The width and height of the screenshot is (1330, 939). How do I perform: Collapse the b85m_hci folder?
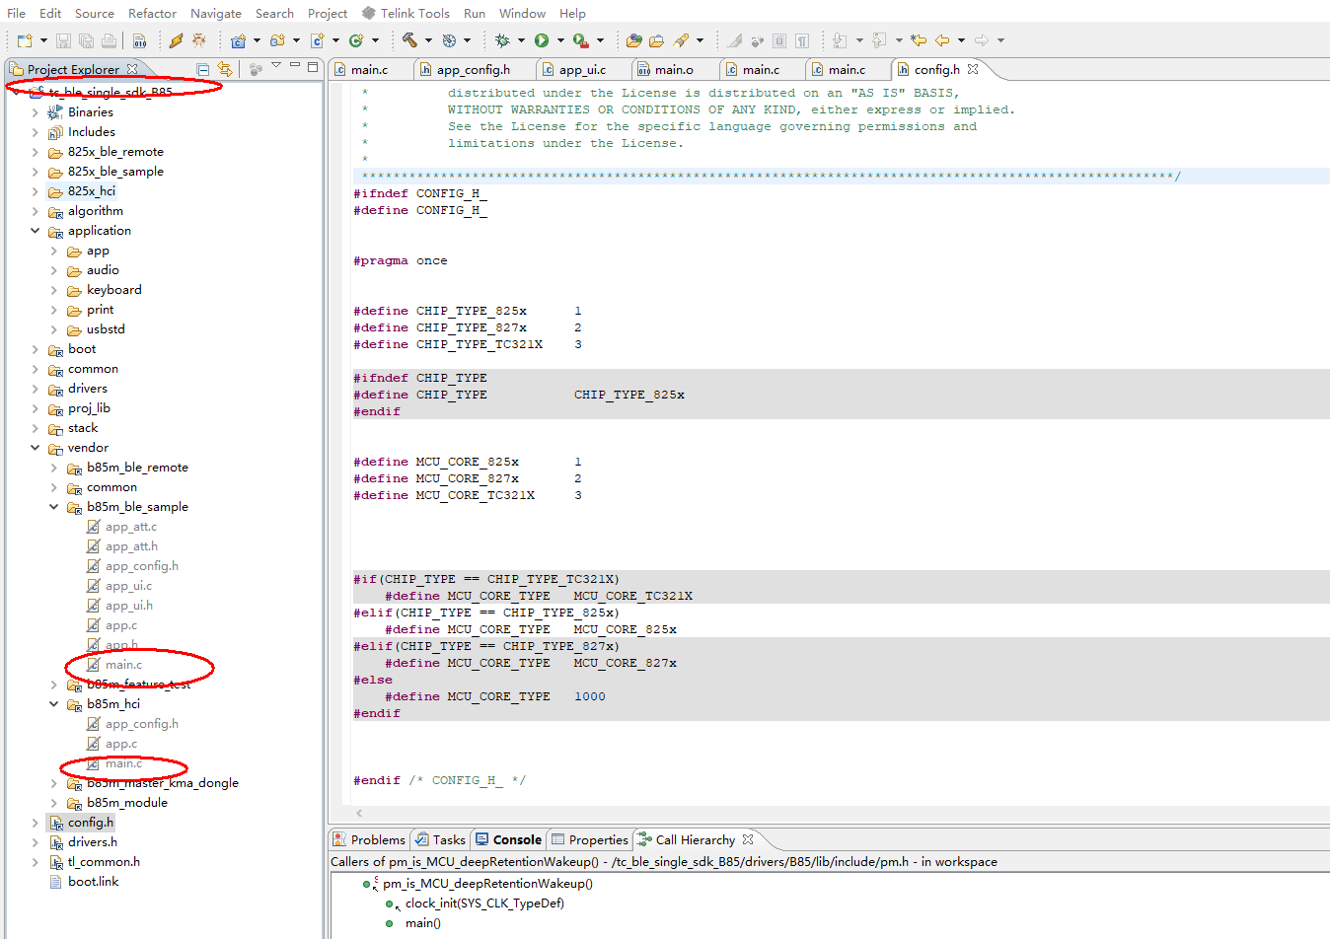54,704
